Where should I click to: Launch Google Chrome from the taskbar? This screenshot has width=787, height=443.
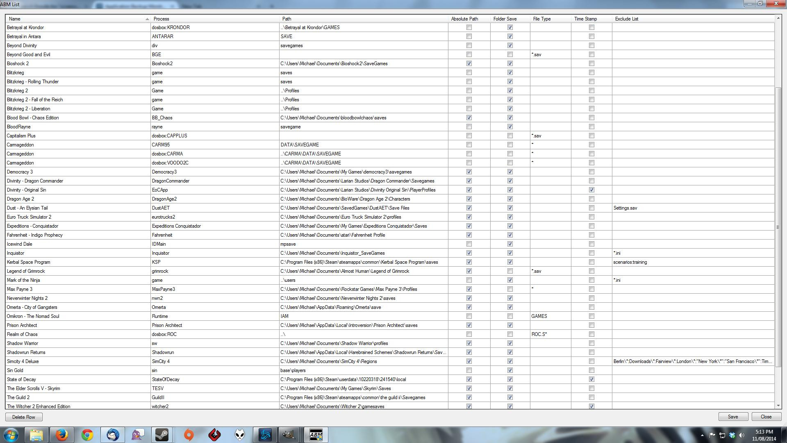(x=87, y=435)
